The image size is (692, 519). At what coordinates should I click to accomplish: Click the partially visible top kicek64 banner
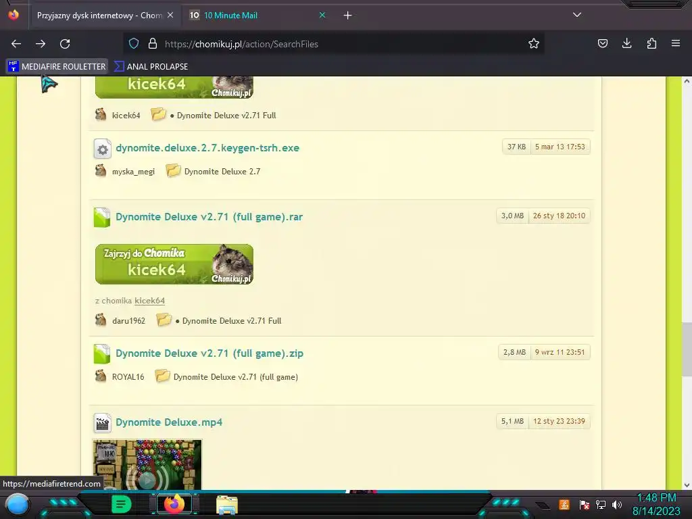click(x=174, y=87)
